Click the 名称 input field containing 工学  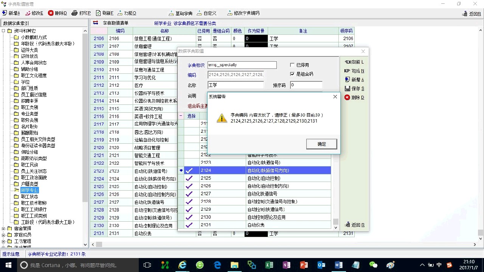click(236, 85)
